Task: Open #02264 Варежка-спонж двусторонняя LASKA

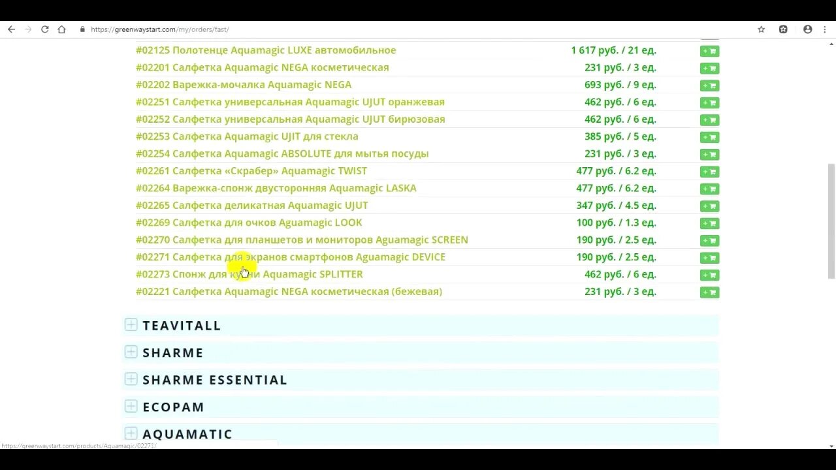Action: 276,188
